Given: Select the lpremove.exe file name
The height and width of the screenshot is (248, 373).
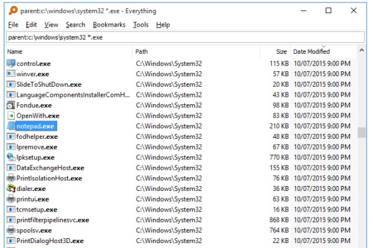Looking at the screenshot, I should [x=37, y=147].
